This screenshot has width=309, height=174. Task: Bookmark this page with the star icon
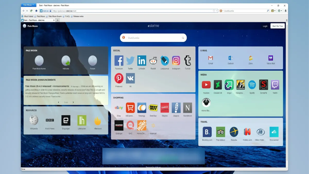click(214, 11)
